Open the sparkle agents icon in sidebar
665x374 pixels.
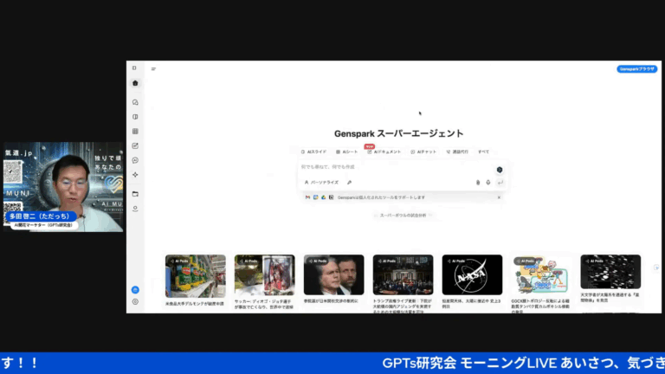[x=135, y=175]
